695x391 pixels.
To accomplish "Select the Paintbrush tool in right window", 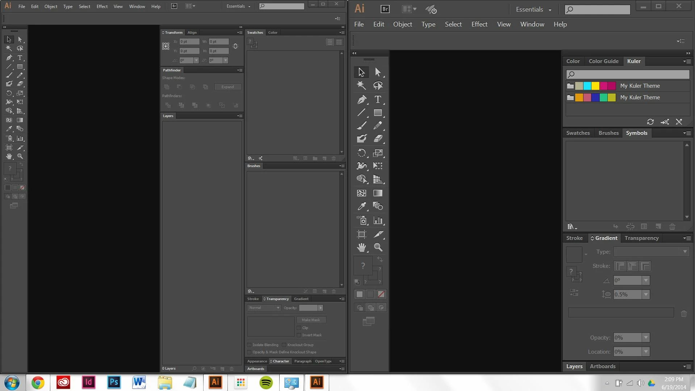I will [361, 126].
